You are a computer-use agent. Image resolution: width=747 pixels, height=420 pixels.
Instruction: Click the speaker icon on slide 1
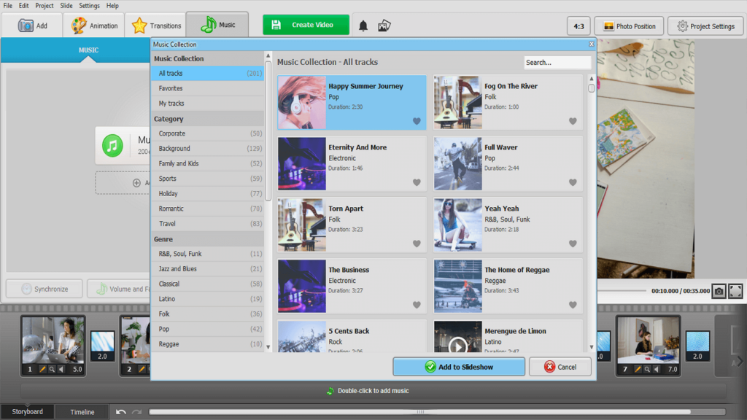tap(61, 370)
